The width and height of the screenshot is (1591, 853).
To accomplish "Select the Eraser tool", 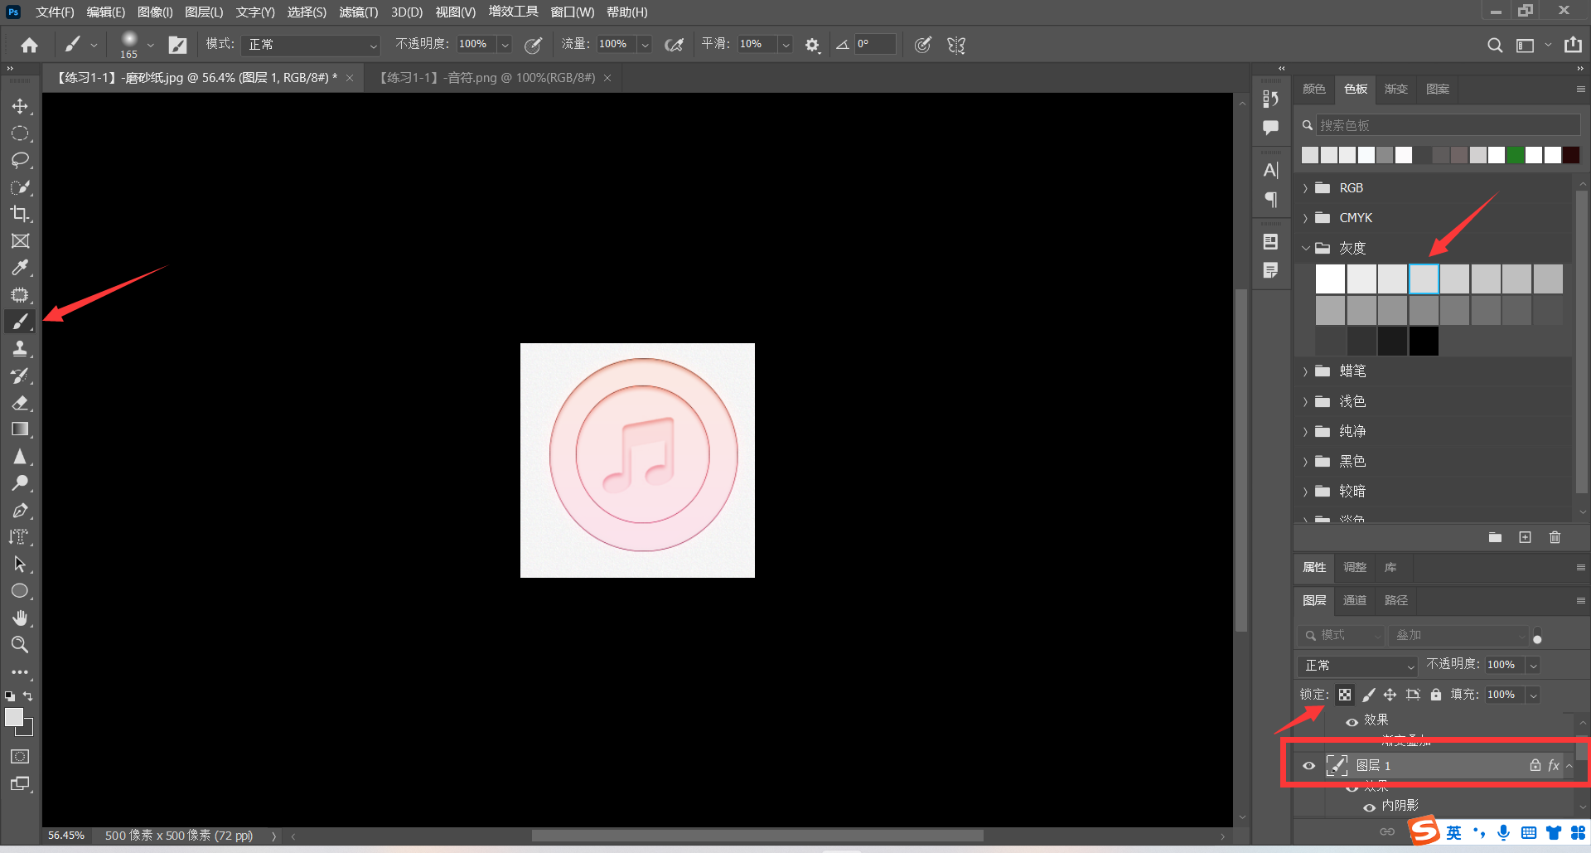I will (20, 403).
